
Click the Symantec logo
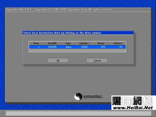[x=89, y=96]
